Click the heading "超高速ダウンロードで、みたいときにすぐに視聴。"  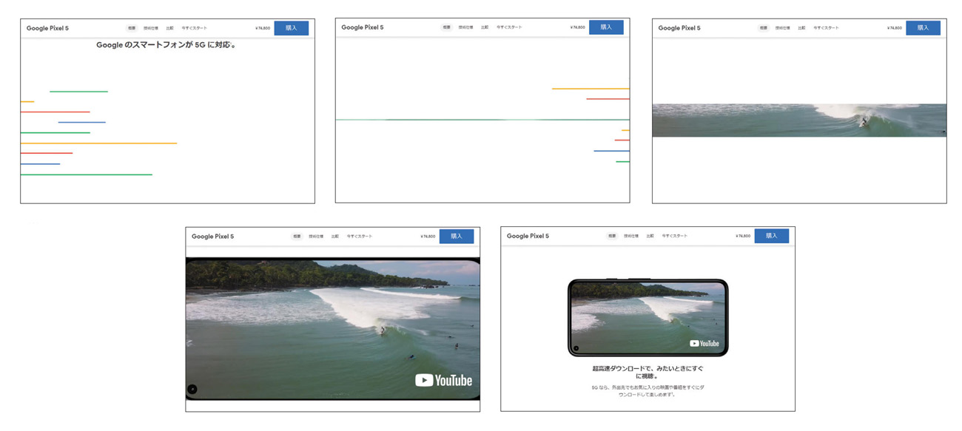click(x=648, y=373)
